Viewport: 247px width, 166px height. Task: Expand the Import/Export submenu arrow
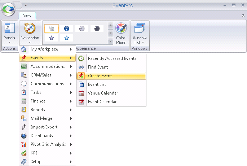(x=71, y=127)
